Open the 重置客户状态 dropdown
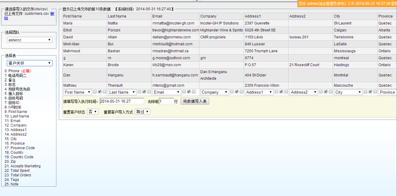 [x=93, y=112]
